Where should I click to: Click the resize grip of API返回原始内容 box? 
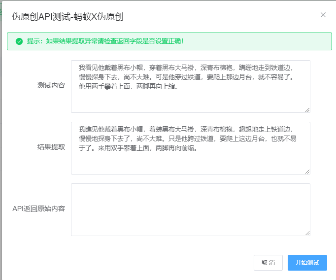307,233
